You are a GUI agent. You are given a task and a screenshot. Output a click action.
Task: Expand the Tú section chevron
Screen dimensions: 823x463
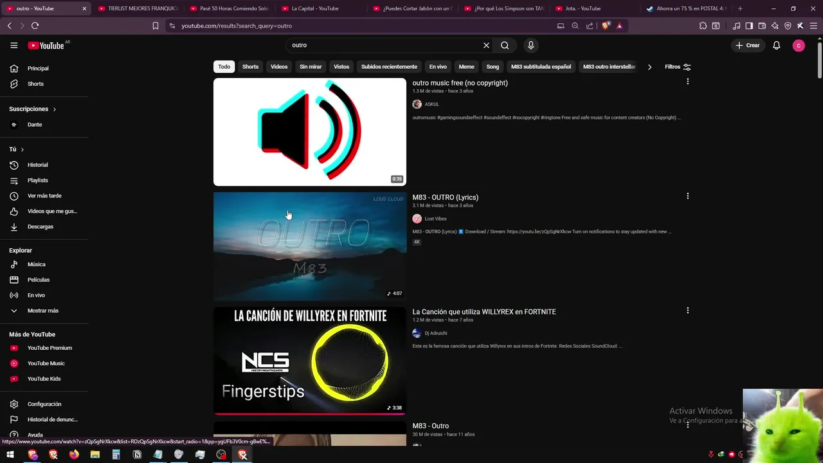click(x=22, y=149)
